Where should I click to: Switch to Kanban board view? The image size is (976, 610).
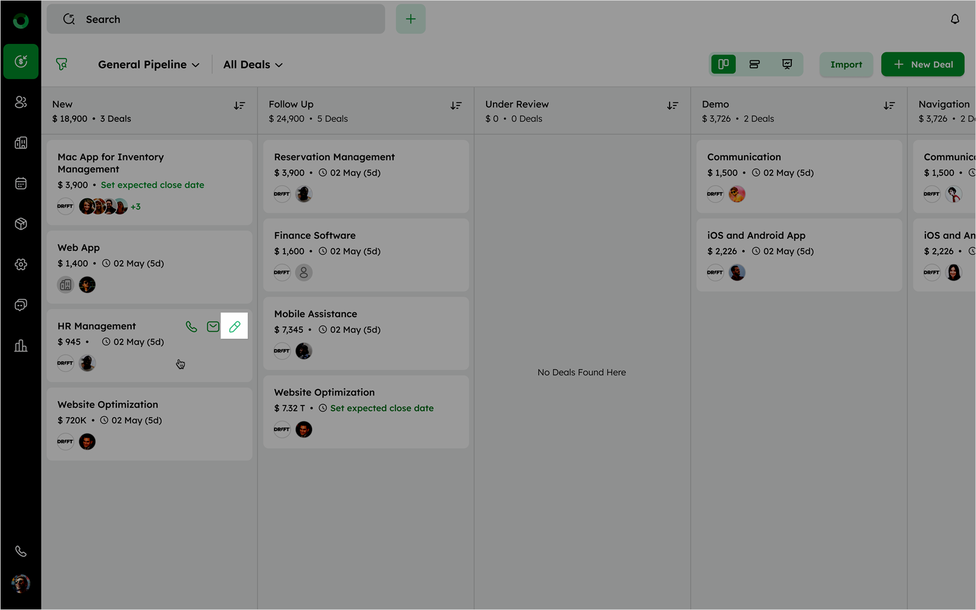[723, 65]
